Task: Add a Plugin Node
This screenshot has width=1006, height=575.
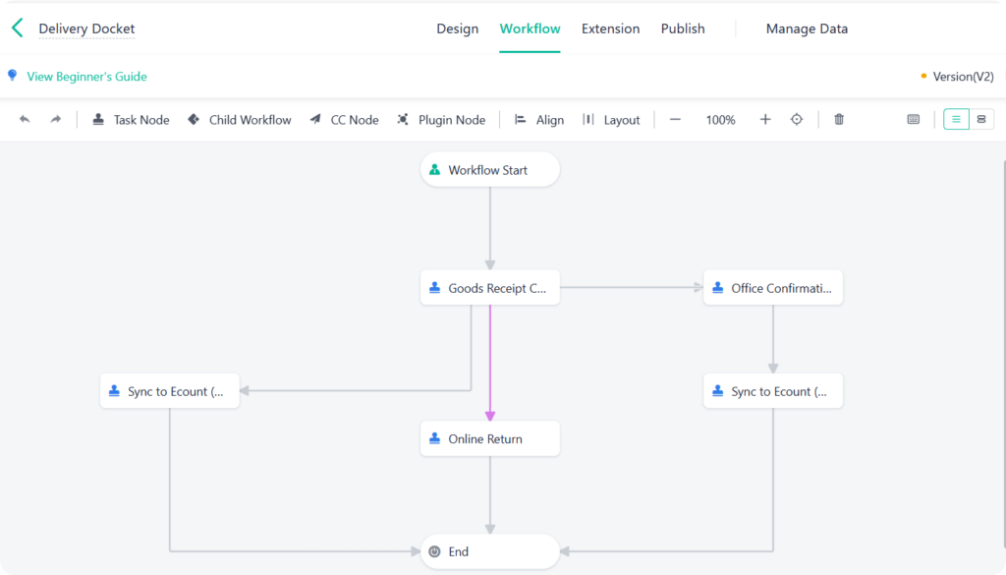Action: pos(441,120)
